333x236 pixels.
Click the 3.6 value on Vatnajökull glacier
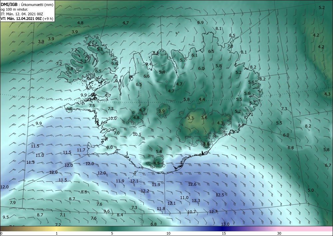(x=204, y=118)
